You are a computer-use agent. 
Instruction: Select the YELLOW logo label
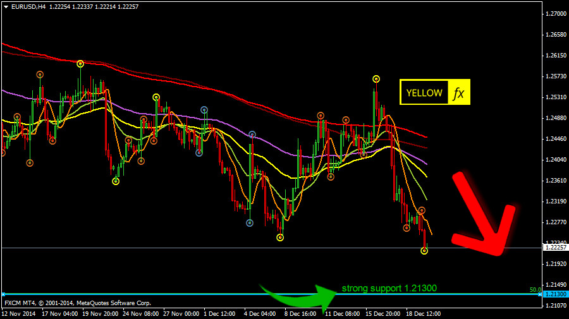click(x=424, y=93)
